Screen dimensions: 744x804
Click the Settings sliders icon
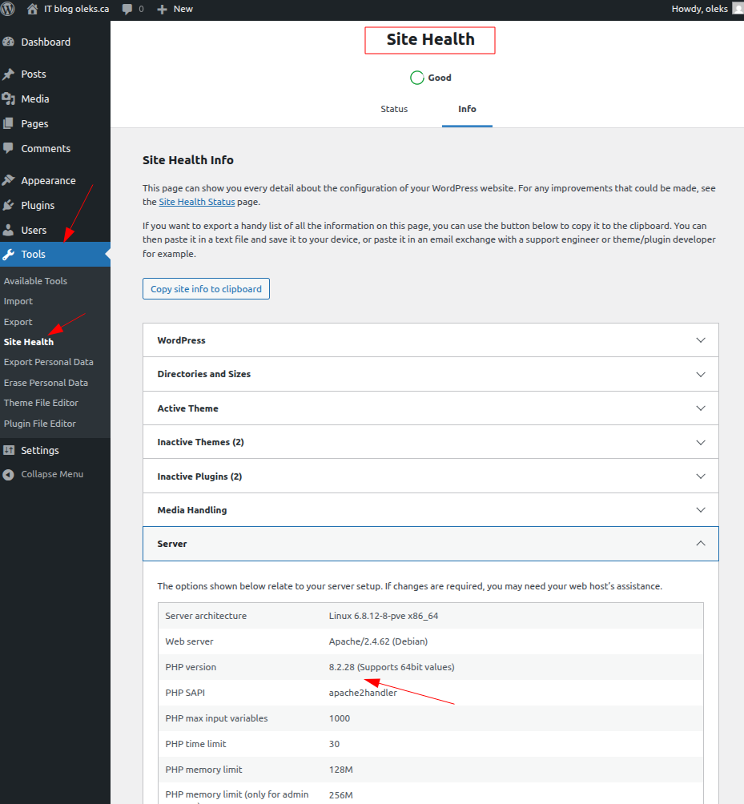9,450
